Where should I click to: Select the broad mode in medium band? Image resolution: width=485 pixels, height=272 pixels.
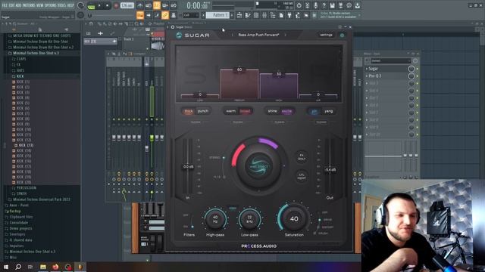pos(245,111)
